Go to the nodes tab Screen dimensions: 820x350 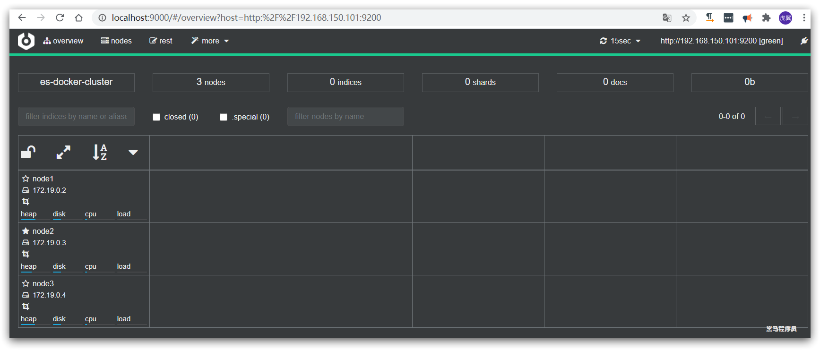coord(116,41)
